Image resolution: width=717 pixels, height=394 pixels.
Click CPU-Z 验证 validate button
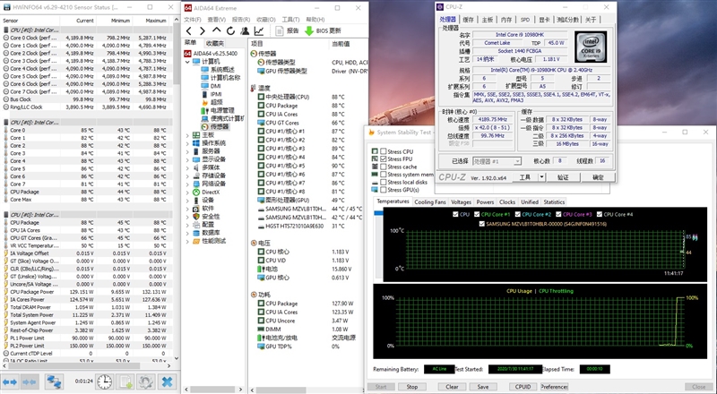tap(564, 177)
